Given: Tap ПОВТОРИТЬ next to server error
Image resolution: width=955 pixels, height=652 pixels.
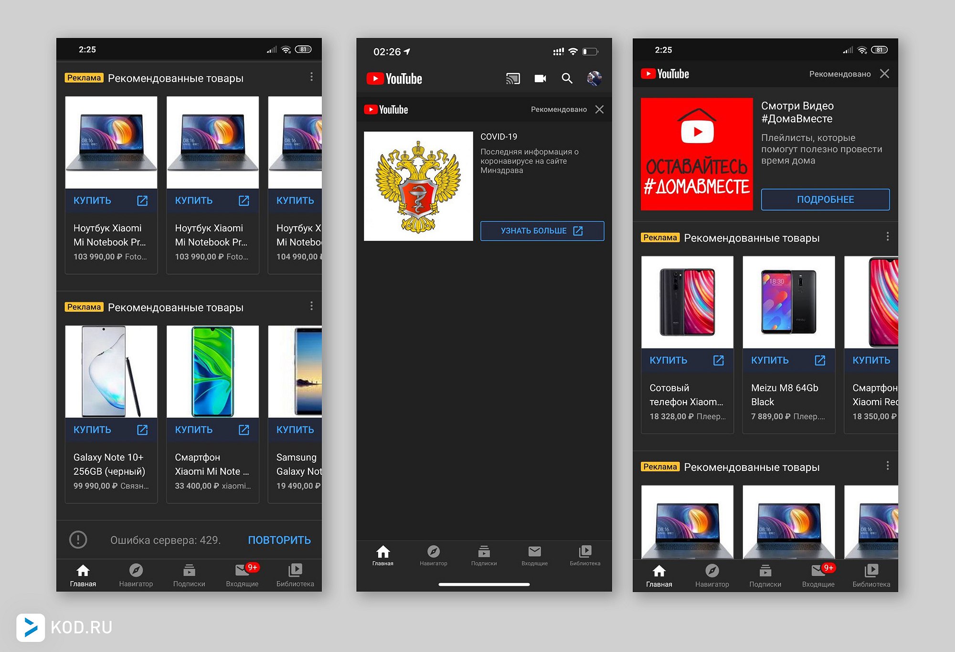Looking at the screenshot, I should (279, 540).
